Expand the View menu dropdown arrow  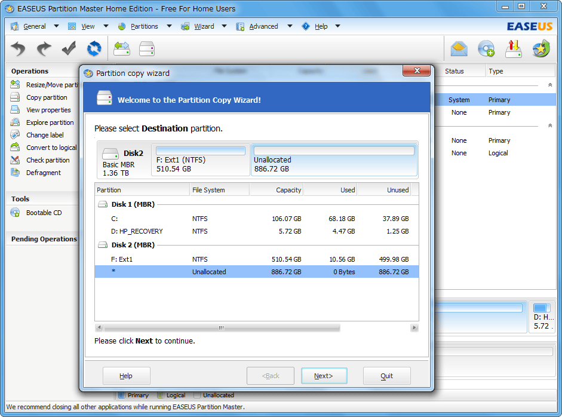(x=106, y=26)
